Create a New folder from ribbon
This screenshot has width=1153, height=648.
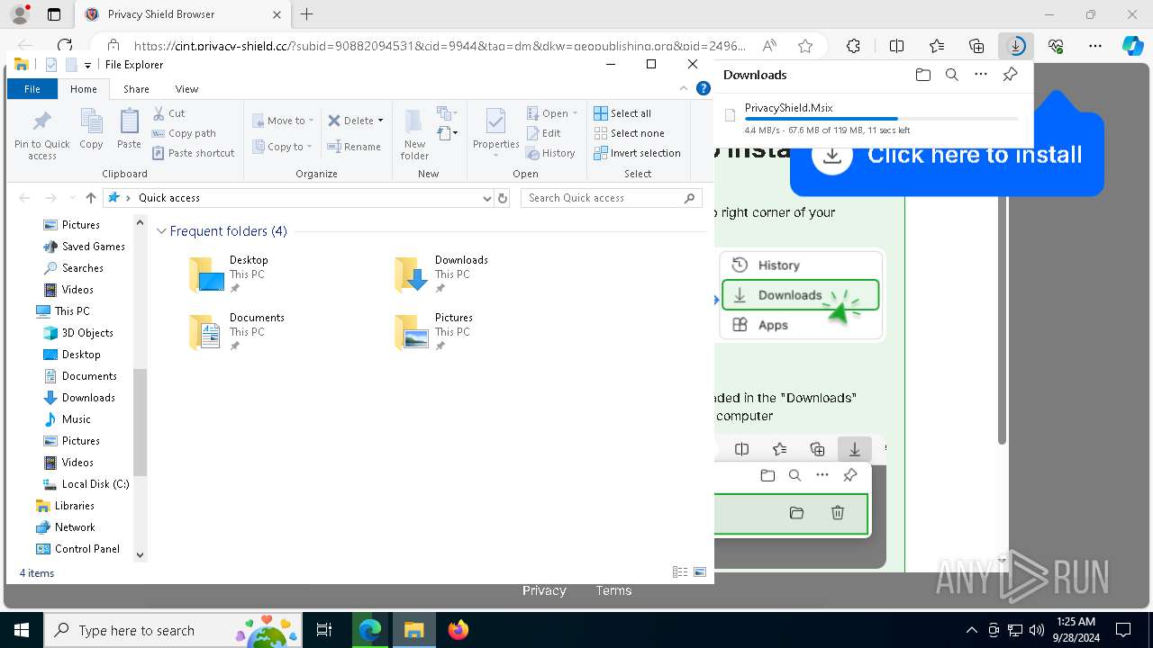click(x=414, y=134)
